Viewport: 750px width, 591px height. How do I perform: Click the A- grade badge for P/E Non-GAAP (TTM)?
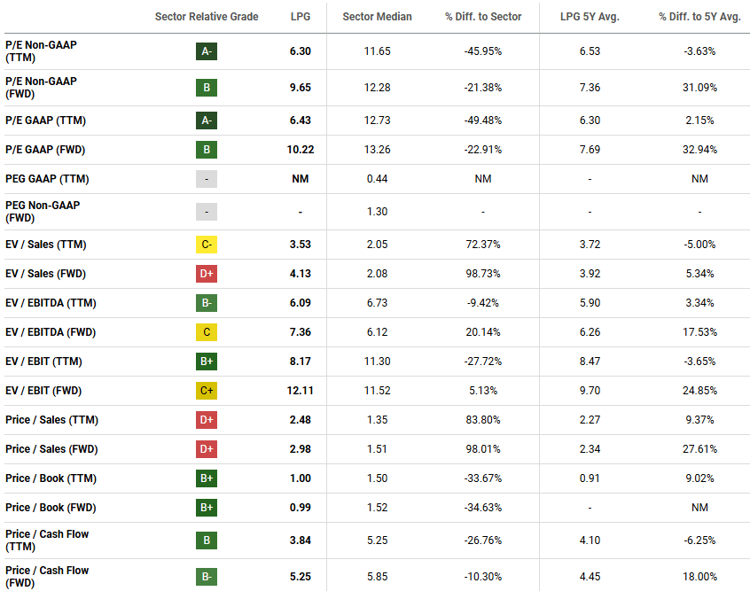(x=207, y=51)
